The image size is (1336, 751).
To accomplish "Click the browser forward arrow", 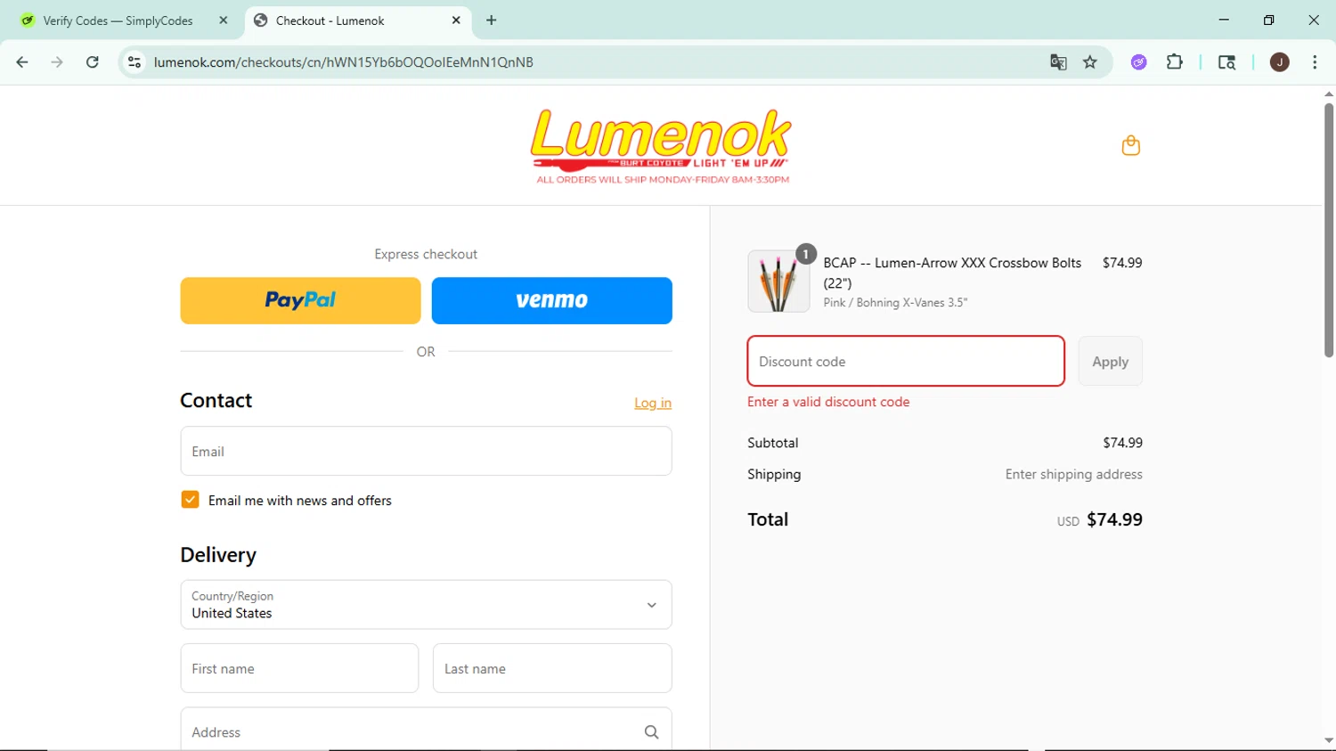I will 57,62.
